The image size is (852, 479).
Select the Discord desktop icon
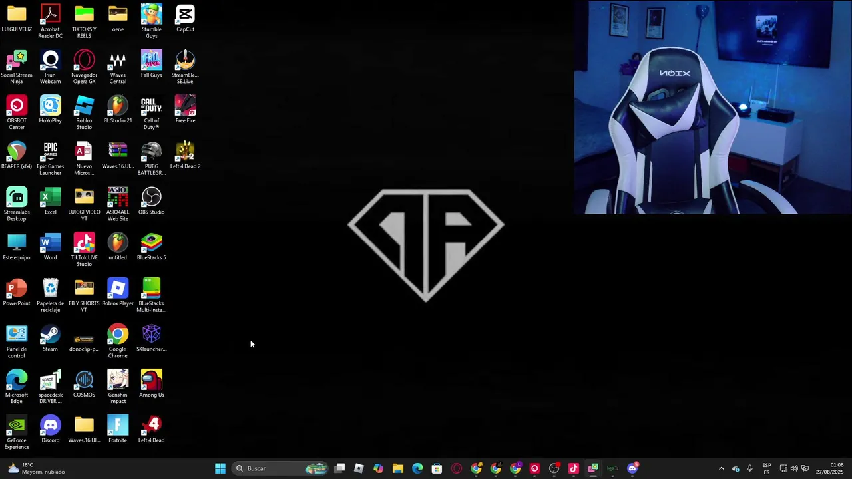click(50, 430)
